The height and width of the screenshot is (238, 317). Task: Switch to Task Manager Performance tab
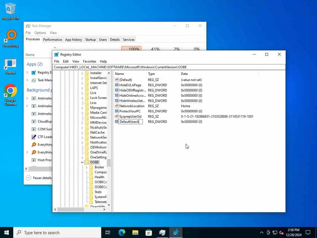[53, 40]
